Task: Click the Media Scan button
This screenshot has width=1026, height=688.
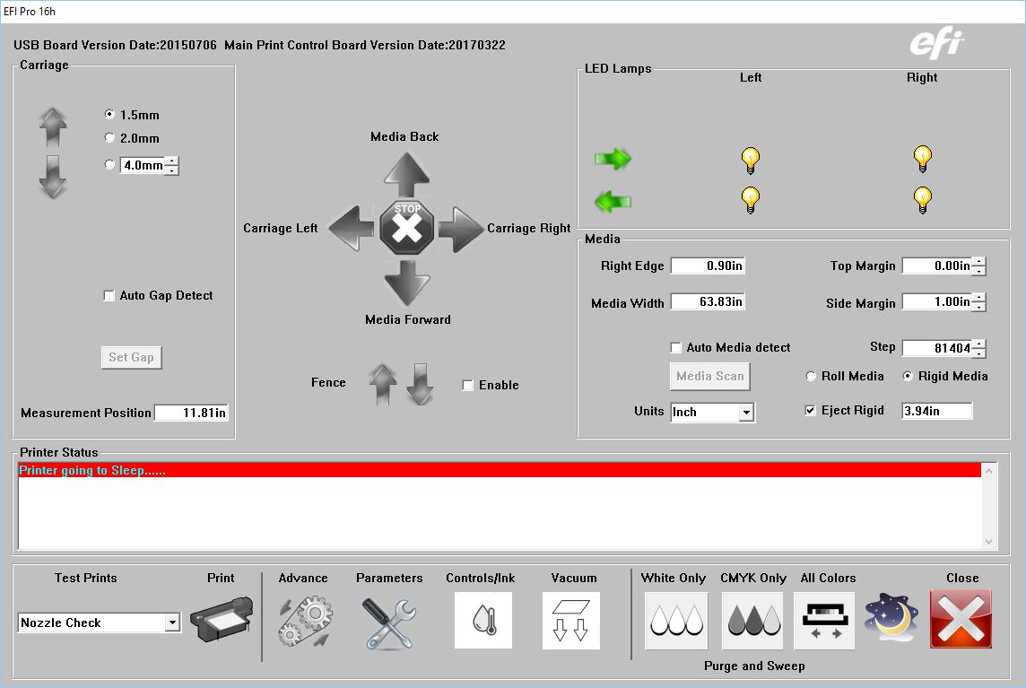Action: pyautogui.click(x=709, y=376)
